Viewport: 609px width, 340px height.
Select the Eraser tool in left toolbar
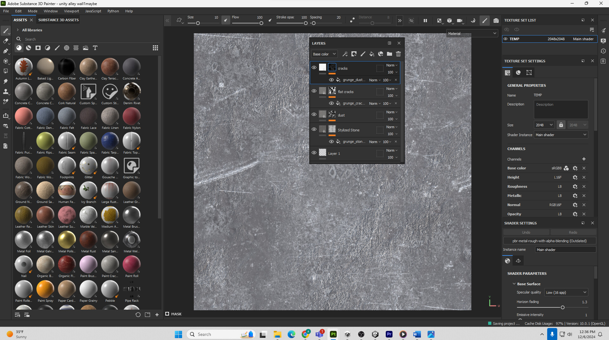point(5,41)
